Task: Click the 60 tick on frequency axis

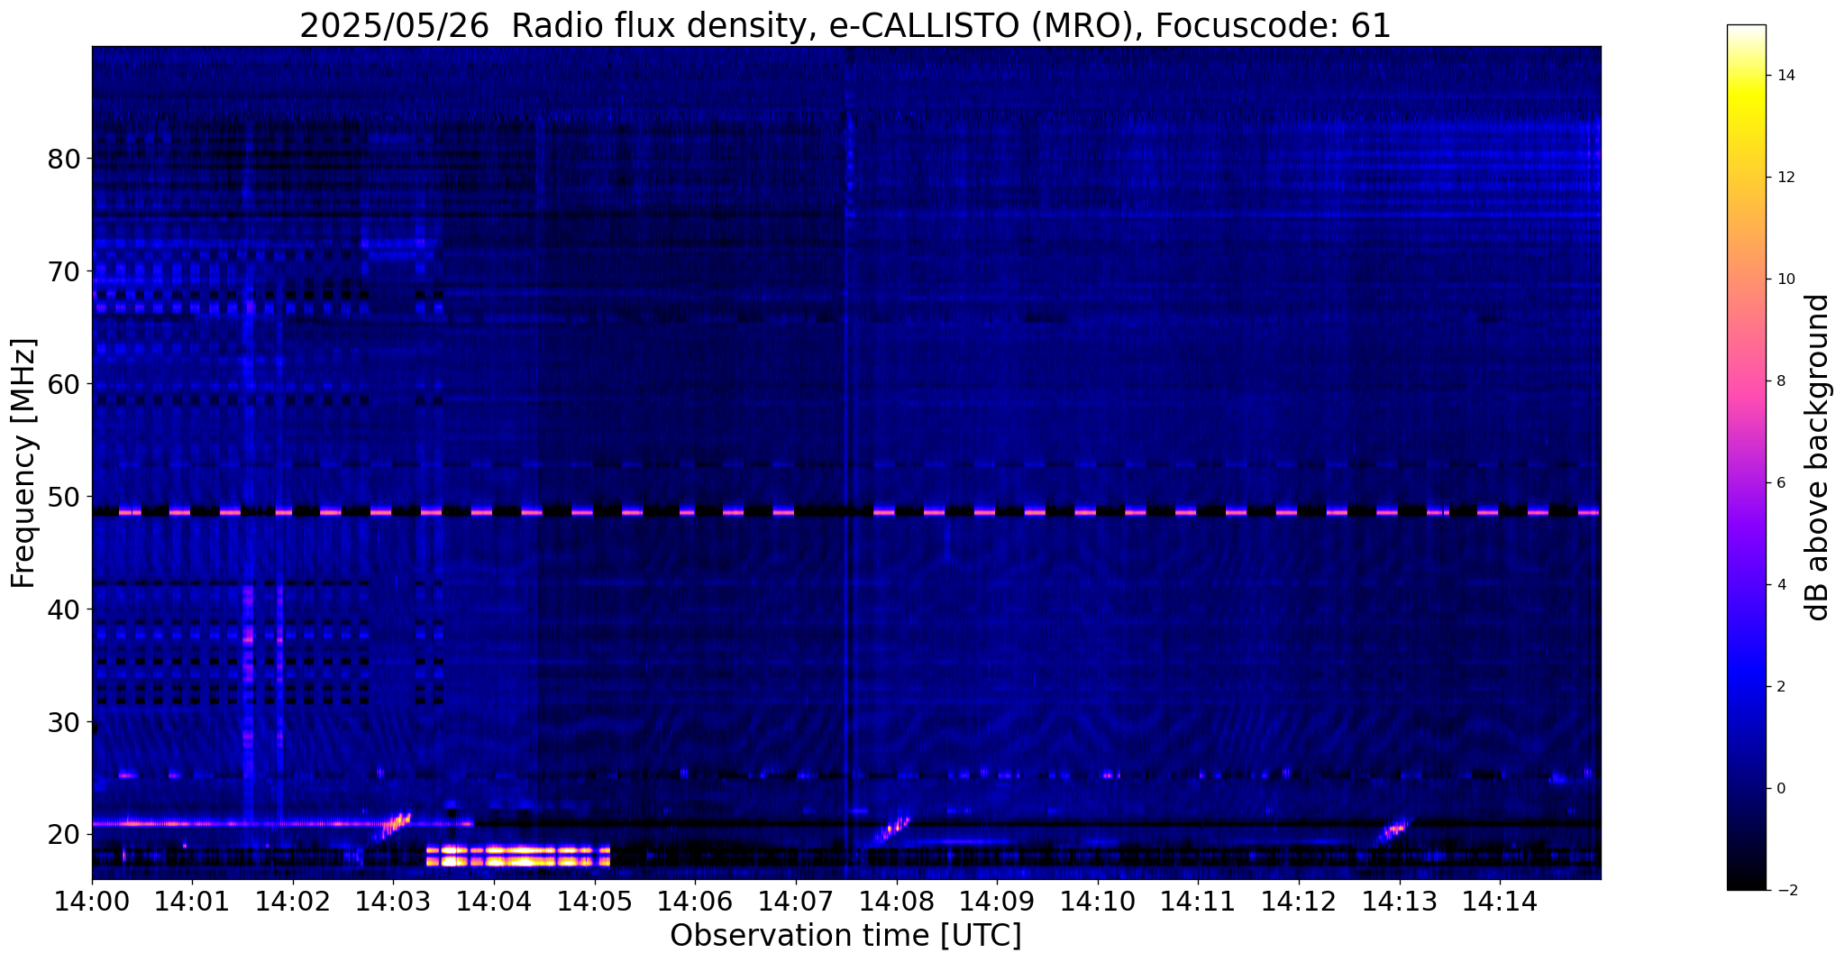Action: pos(64,384)
